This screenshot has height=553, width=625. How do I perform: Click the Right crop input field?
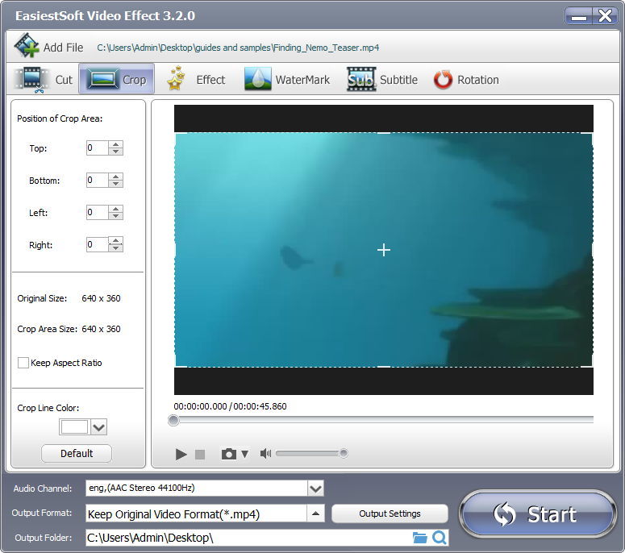click(x=98, y=244)
